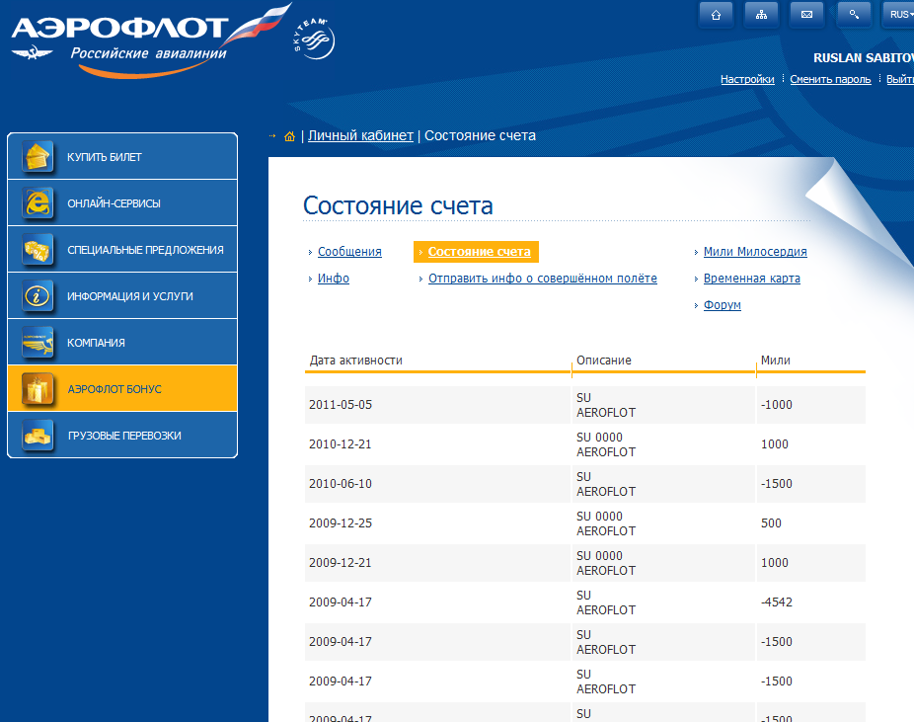Open the Инфо link

click(x=334, y=279)
